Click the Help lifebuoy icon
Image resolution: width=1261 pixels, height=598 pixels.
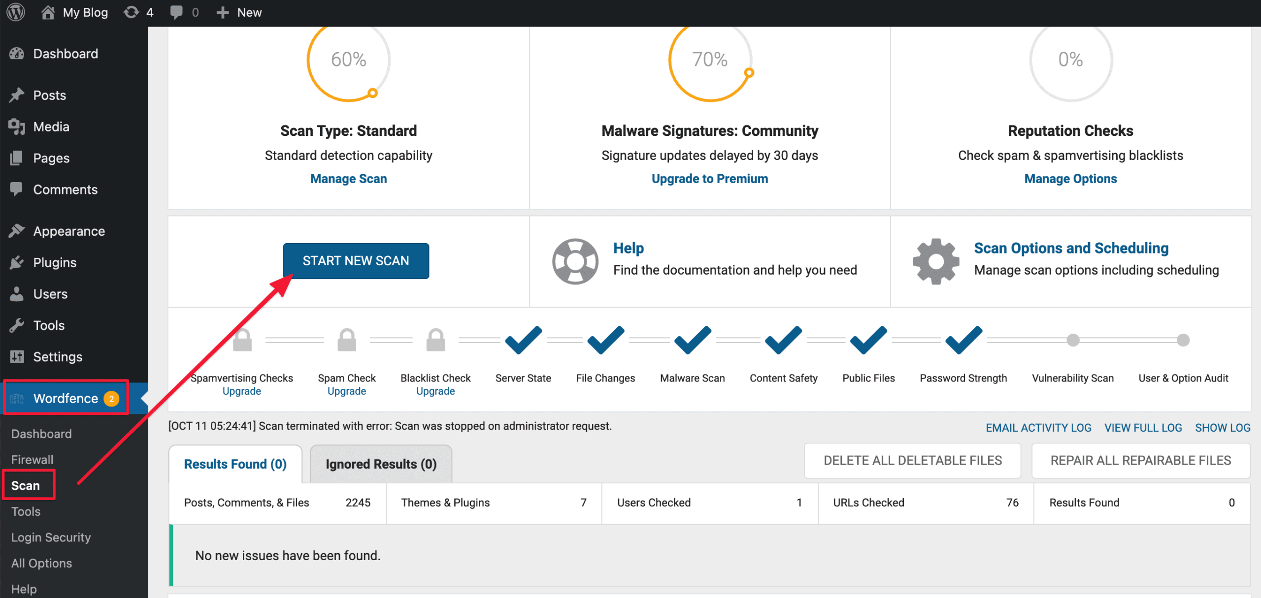575,261
